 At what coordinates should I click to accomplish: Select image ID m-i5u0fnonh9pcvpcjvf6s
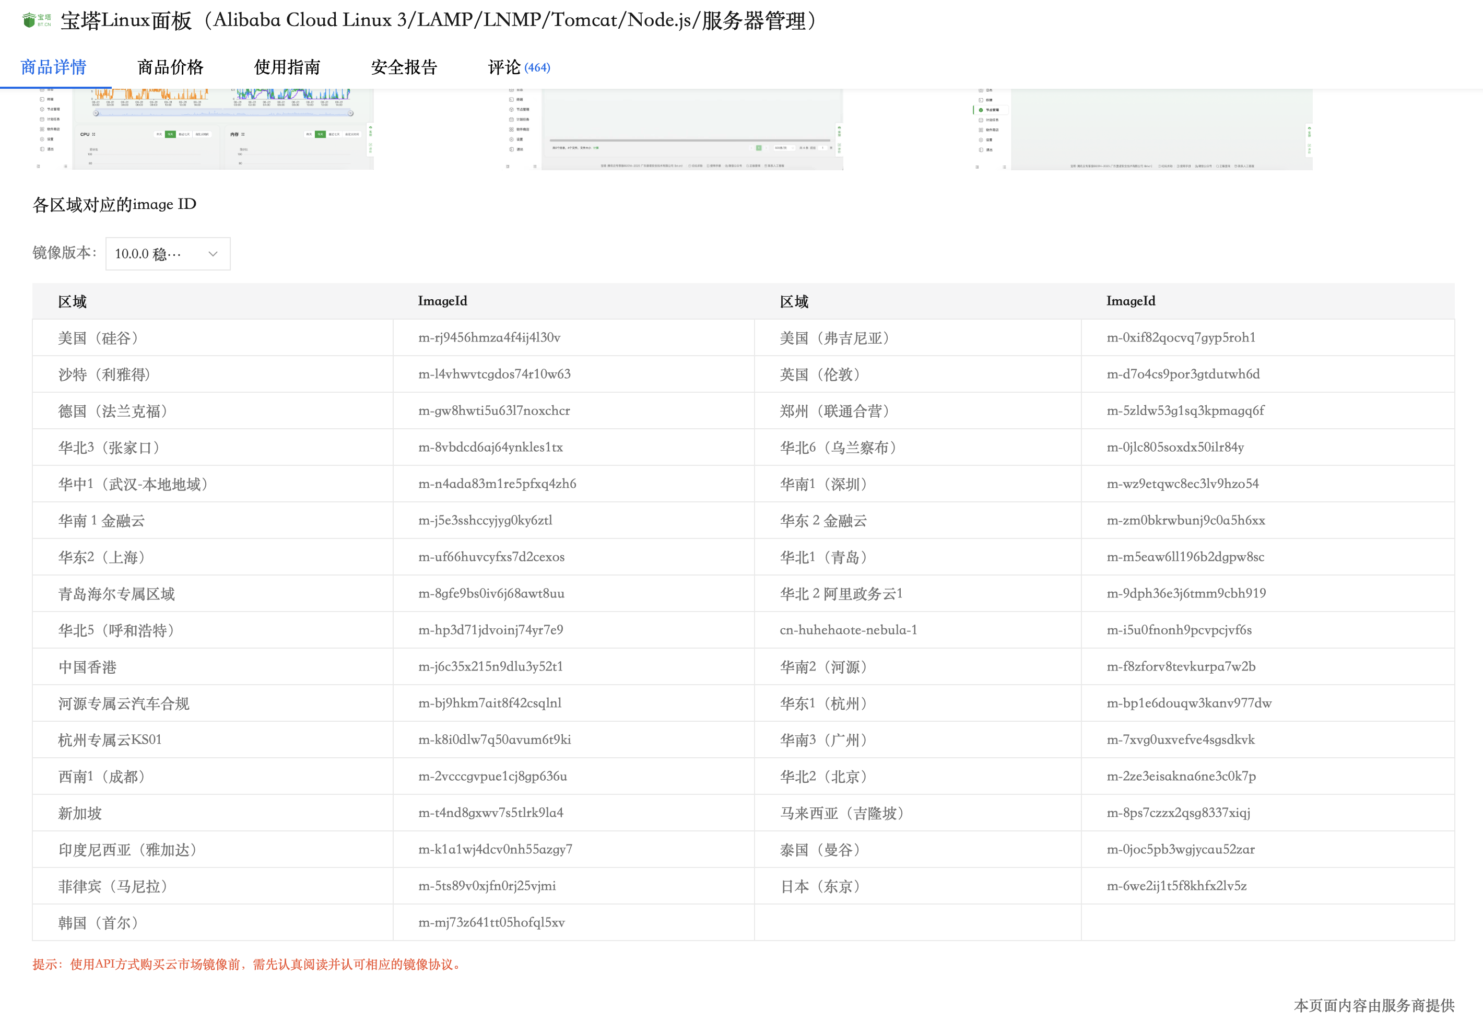click(1180, 630)
